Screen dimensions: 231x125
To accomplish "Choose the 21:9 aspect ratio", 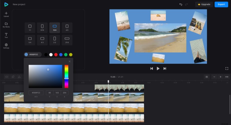I will (x=67, y=40).
